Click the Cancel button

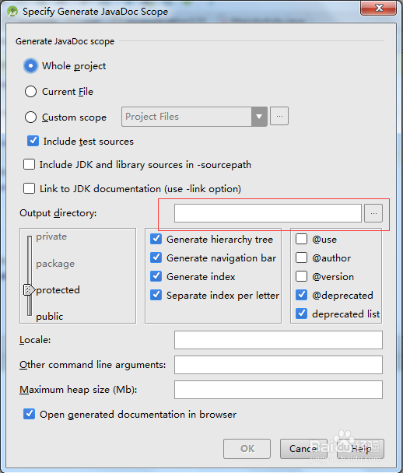303,449
